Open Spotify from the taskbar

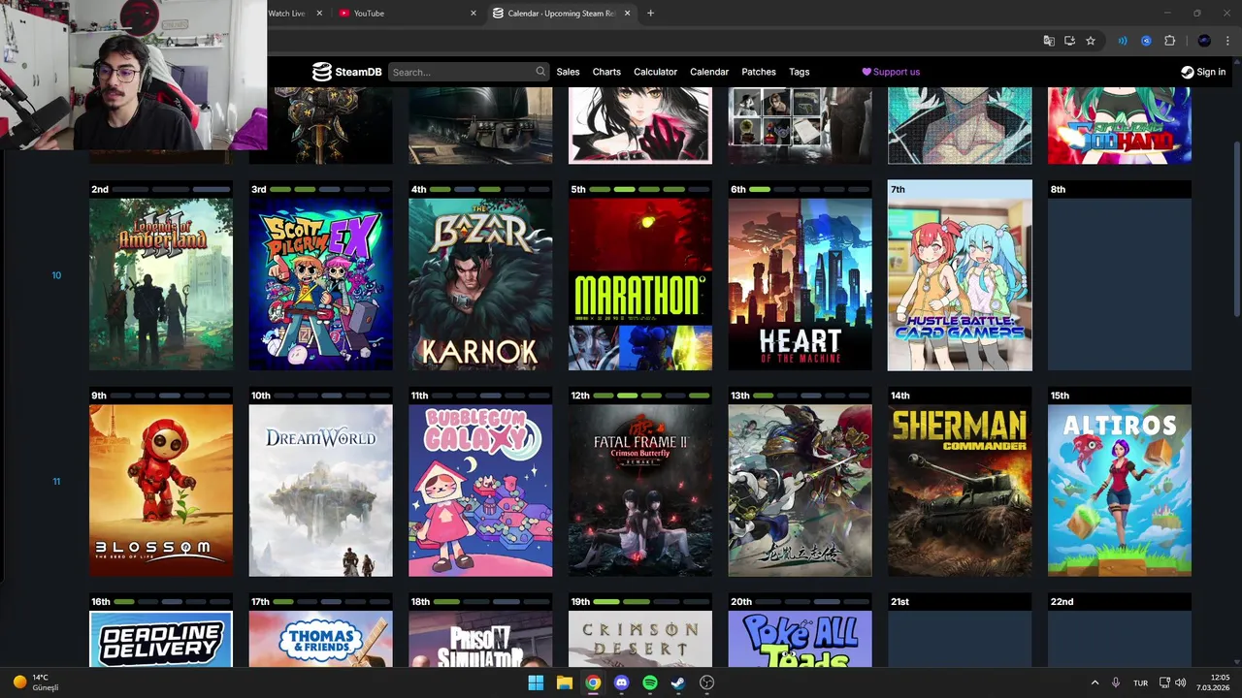(650, 682)
